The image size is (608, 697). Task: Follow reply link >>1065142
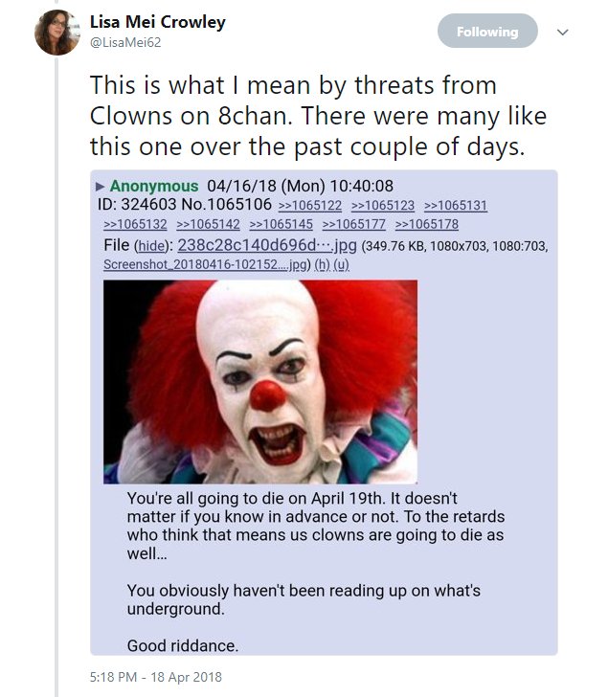208,224
